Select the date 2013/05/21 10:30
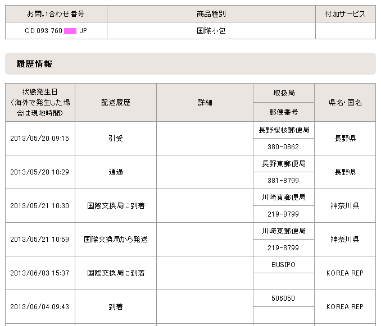Image resolution: width=381 pixels, height=326 pixels. pos(39,206)
